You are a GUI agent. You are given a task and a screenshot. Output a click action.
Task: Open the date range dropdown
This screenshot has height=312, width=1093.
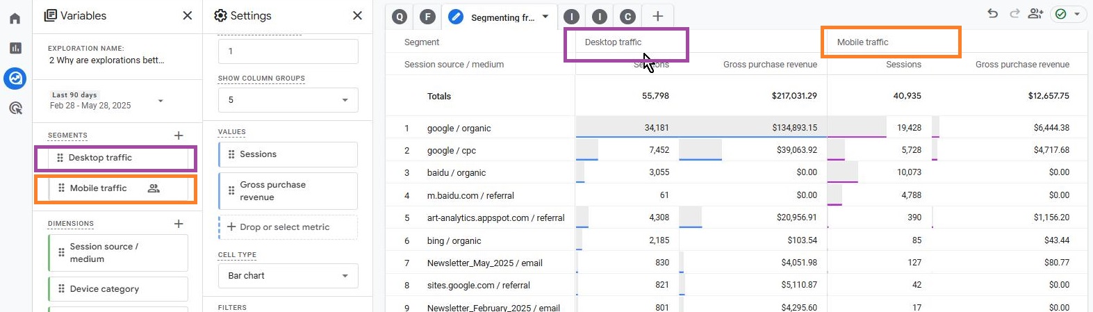161,101
